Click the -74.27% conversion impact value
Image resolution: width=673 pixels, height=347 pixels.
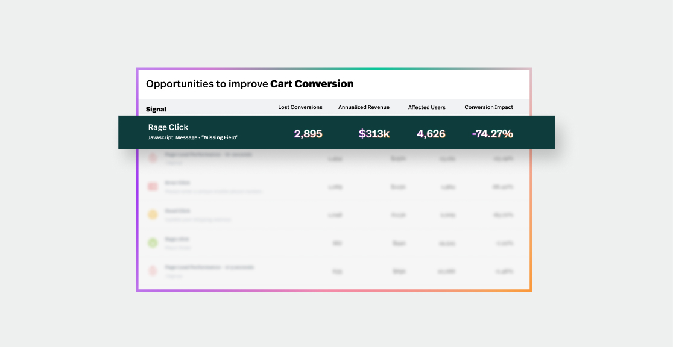tap(492, 133)
